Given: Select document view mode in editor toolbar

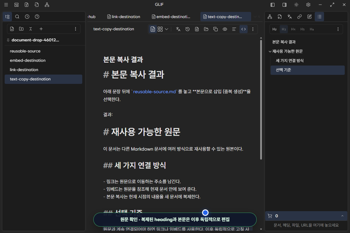Looking at the screenshot, I should (153, 29).
